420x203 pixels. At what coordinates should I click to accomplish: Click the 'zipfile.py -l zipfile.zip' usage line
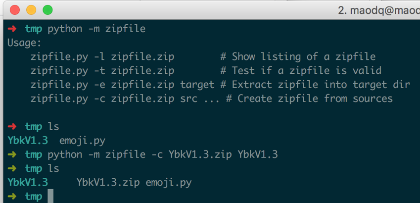102,56
